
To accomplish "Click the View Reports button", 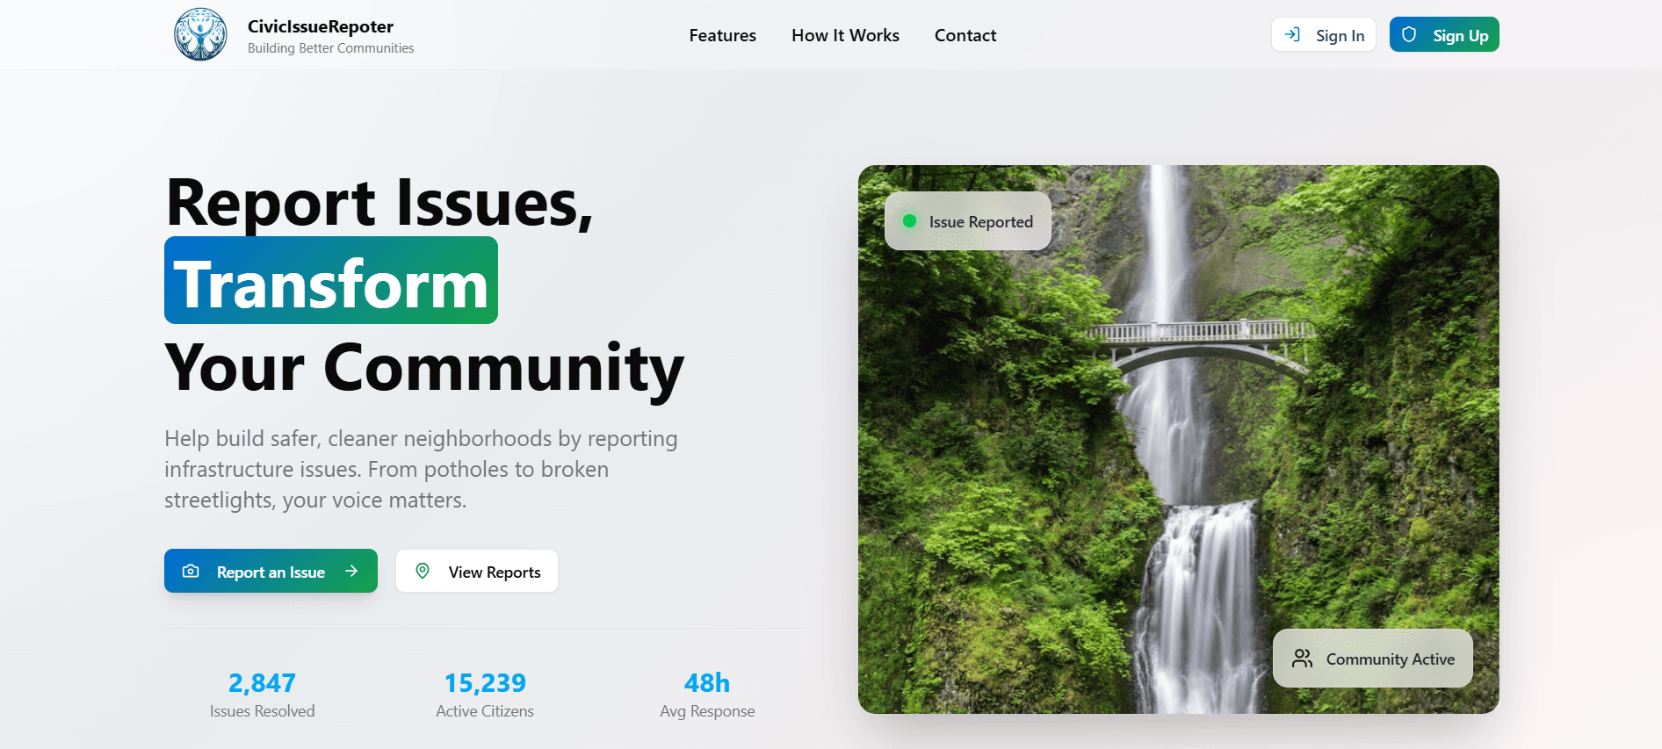I will click(x=477, y=571).
